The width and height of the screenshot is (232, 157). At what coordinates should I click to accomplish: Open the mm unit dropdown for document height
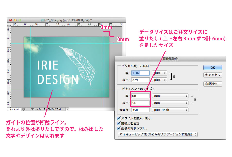[170, 103]
